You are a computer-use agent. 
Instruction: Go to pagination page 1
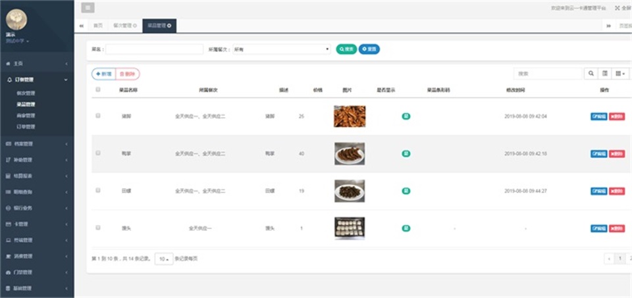[x=620, y=259]
